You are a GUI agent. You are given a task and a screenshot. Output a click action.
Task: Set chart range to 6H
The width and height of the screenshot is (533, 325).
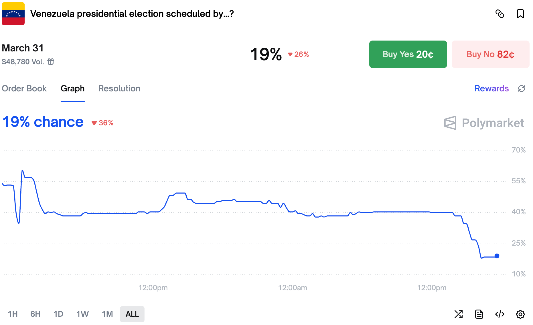pos(35,314)
